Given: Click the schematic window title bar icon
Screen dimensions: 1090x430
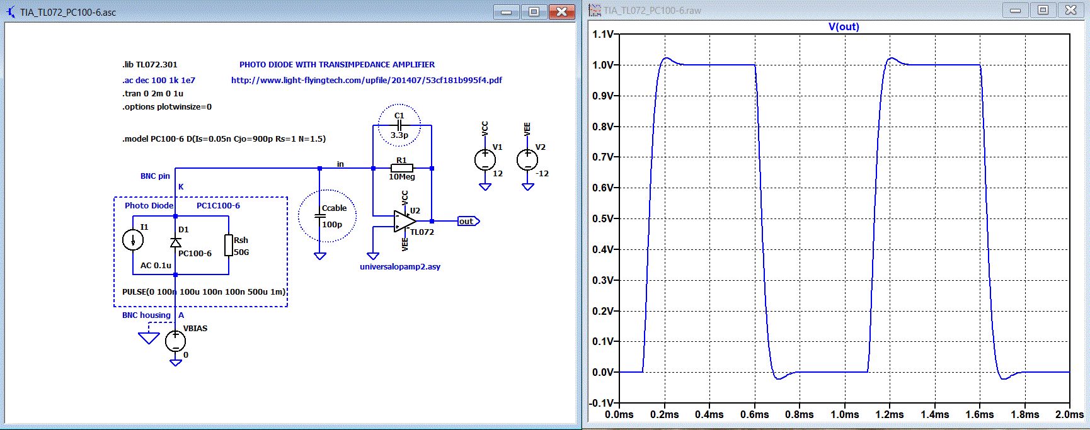Looking at the screenshot, I should [x=11, y=12].
